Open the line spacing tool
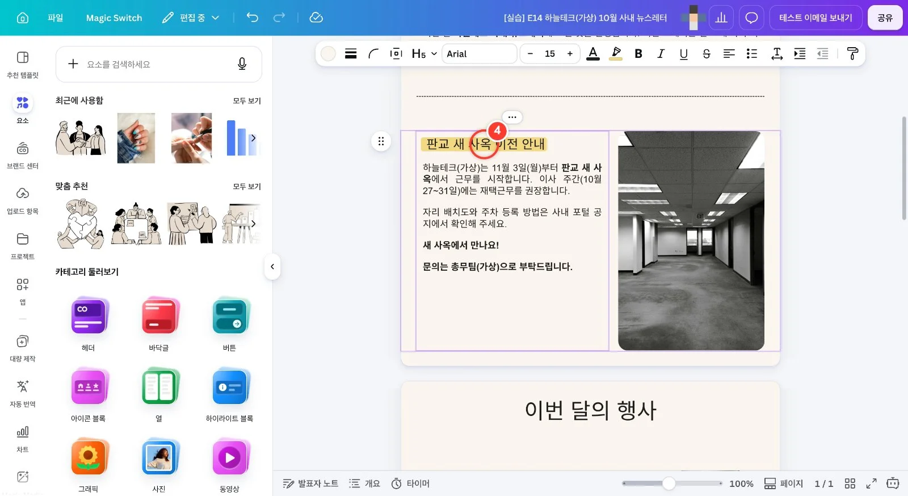 (777, 53)
